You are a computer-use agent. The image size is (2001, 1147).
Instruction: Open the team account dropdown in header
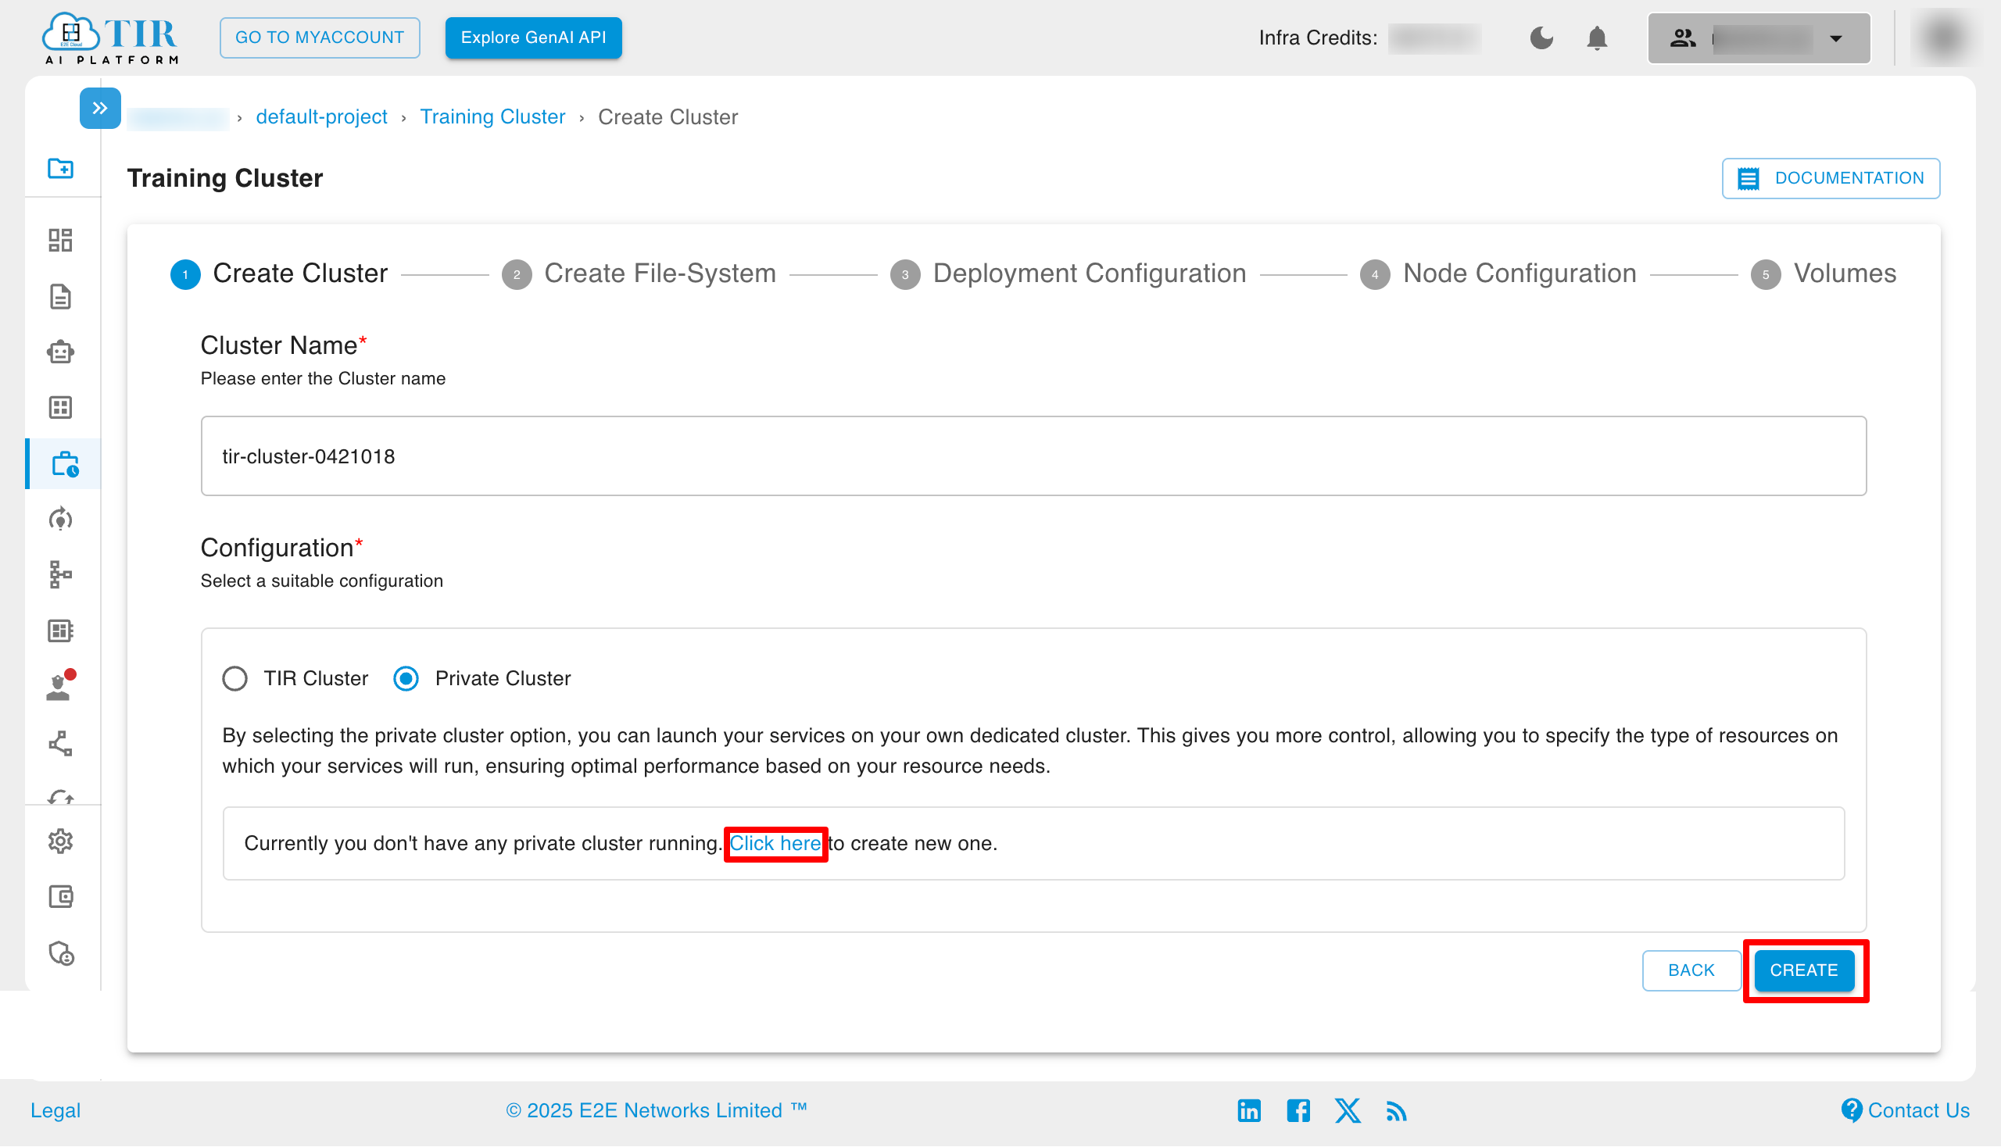1758,38
